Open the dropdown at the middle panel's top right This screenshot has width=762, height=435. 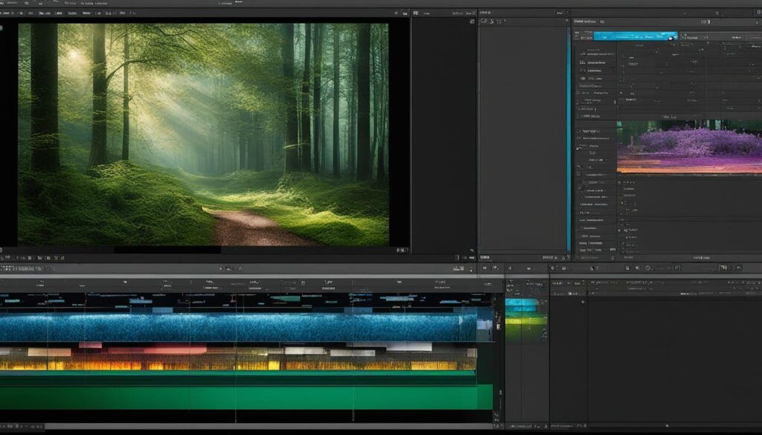560,13
